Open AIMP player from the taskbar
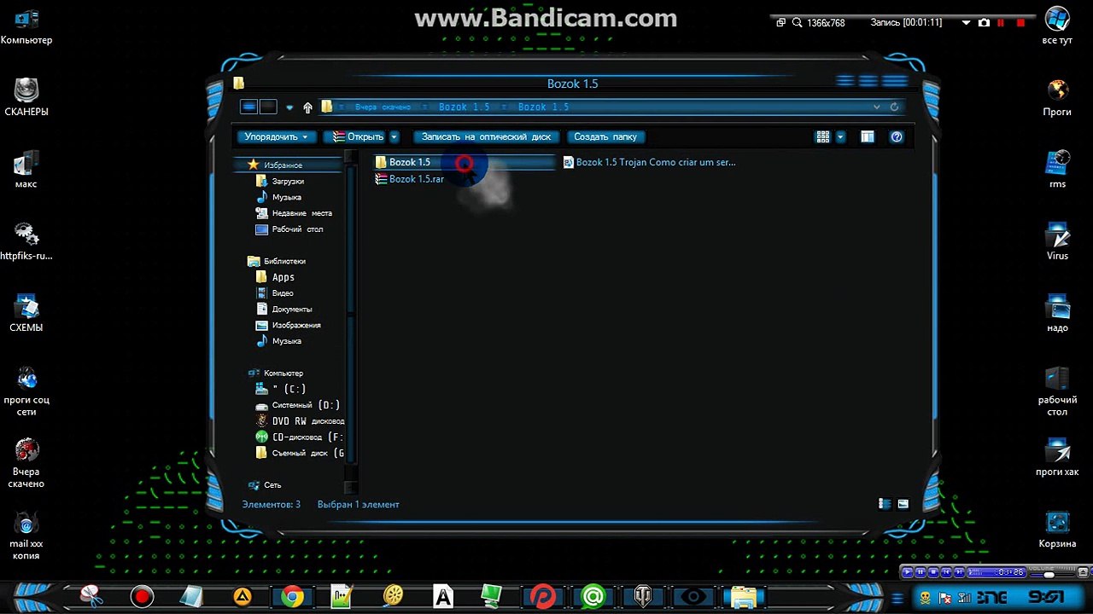Screen dimensions: 1093x614 pos(243,596)
